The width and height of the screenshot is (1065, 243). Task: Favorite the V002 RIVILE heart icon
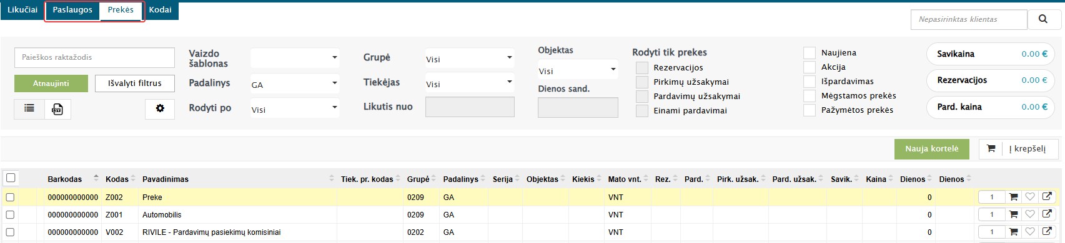[x=1030, y=232]
